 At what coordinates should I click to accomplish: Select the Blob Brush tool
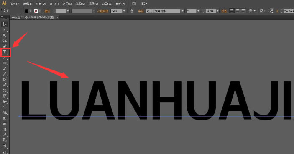[5, 79]
